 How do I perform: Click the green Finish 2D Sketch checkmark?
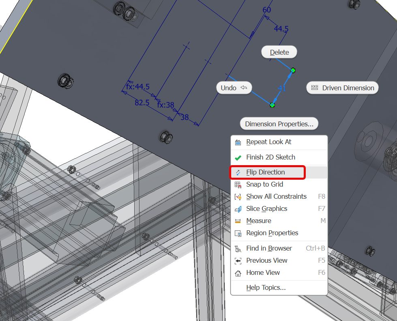(x=238, y=157)
